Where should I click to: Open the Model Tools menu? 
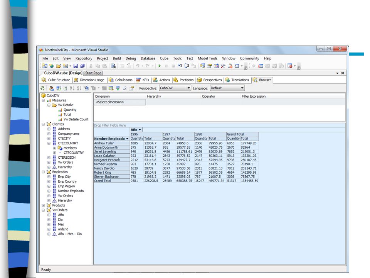(207, 58)
